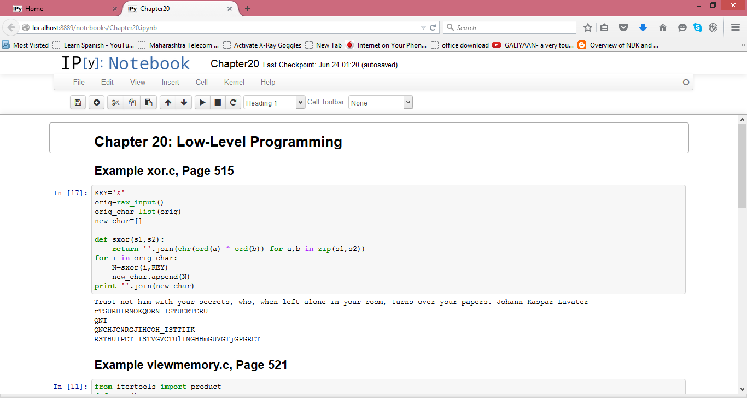Screen dimensions: 747x398
Task: Interrupt the kernel with stop icon
Action: point(218,102)
